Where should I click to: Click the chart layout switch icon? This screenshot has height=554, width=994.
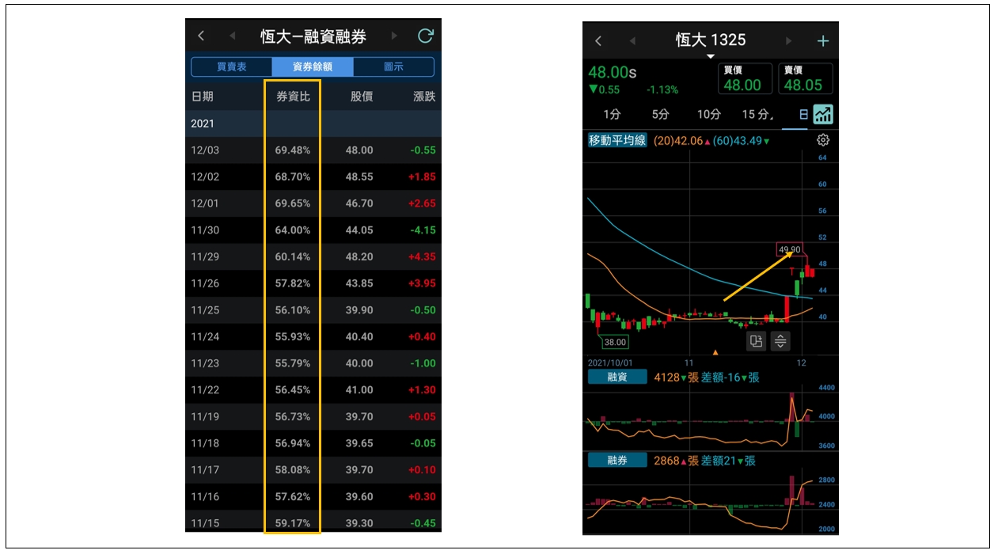756,341
